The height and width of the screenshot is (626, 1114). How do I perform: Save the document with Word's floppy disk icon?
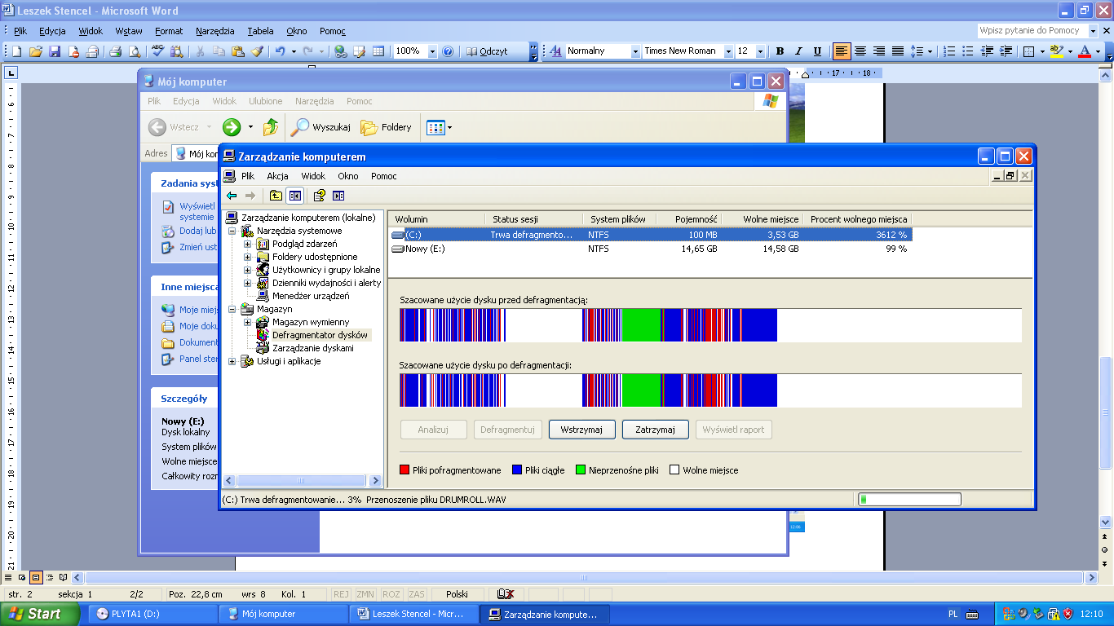tap(55, 51)
